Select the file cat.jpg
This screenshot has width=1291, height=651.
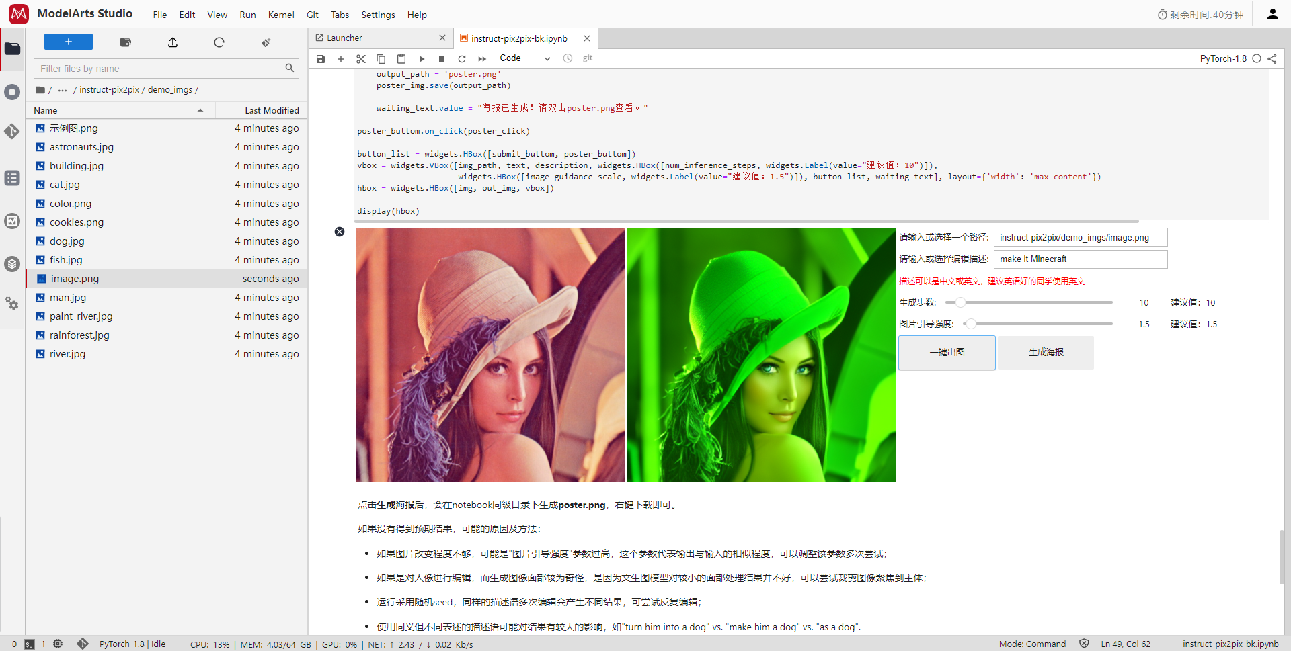pyautogui.click(x=167, y=185)
